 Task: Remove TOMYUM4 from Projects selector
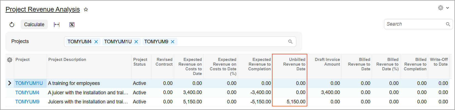pyautogui.click(x=96, y=42)
